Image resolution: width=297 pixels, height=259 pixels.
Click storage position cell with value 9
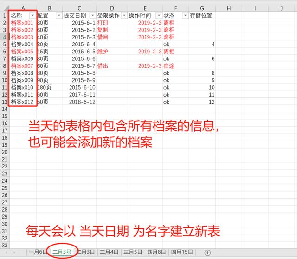202,80
